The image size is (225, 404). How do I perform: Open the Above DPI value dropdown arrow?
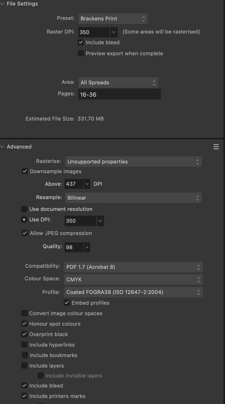pyautogui.click(x=87, y=184)
